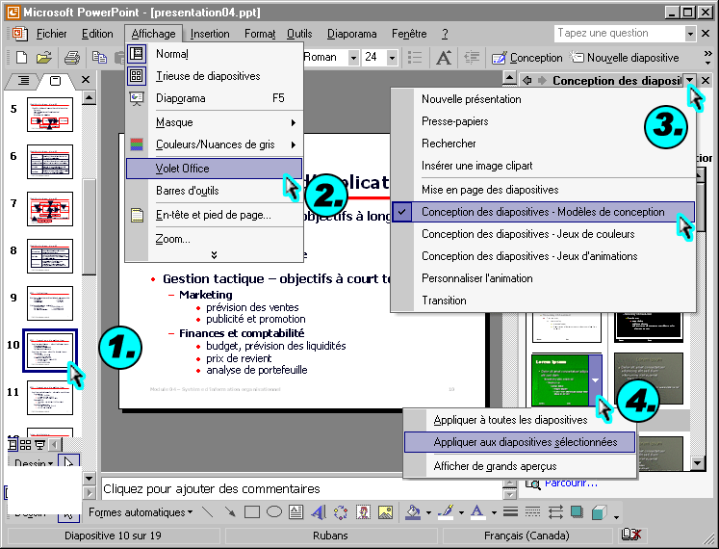This screenshot has height=549, width=719.
Task: Open task pane selector dropdown arrow
Action: [x=690, y=80]
